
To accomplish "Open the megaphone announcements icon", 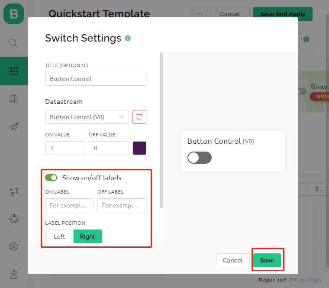I will pyautogui.click(x=14, y=191).
